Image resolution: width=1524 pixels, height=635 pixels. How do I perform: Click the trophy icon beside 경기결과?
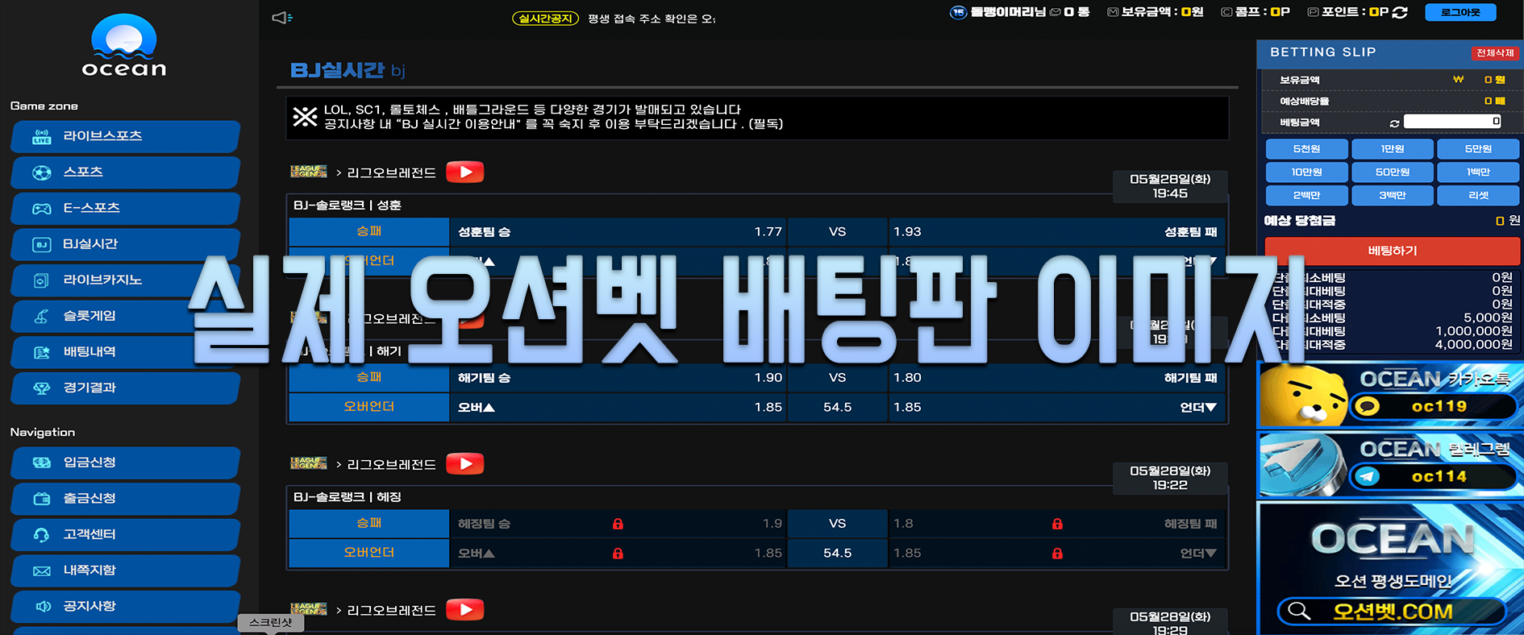coord(42,388)
